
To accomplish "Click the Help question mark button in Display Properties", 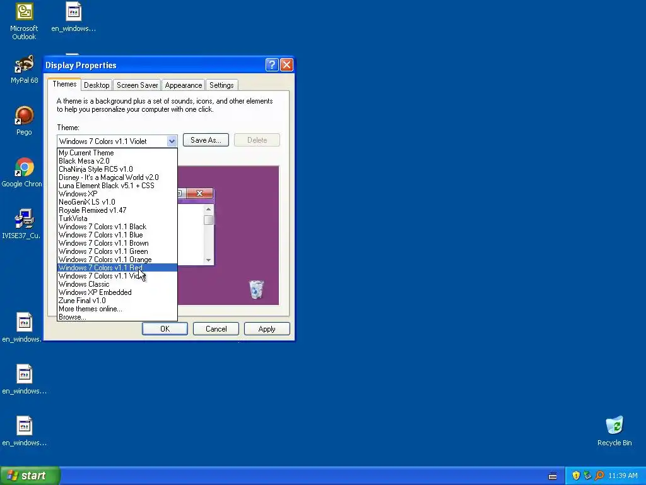I will click(x=272, y=65).
